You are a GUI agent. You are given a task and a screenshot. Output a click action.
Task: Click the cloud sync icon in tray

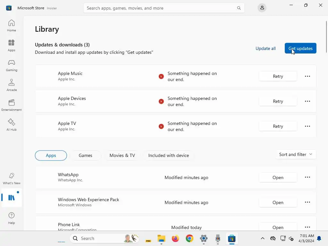click(x=273, y=238)
